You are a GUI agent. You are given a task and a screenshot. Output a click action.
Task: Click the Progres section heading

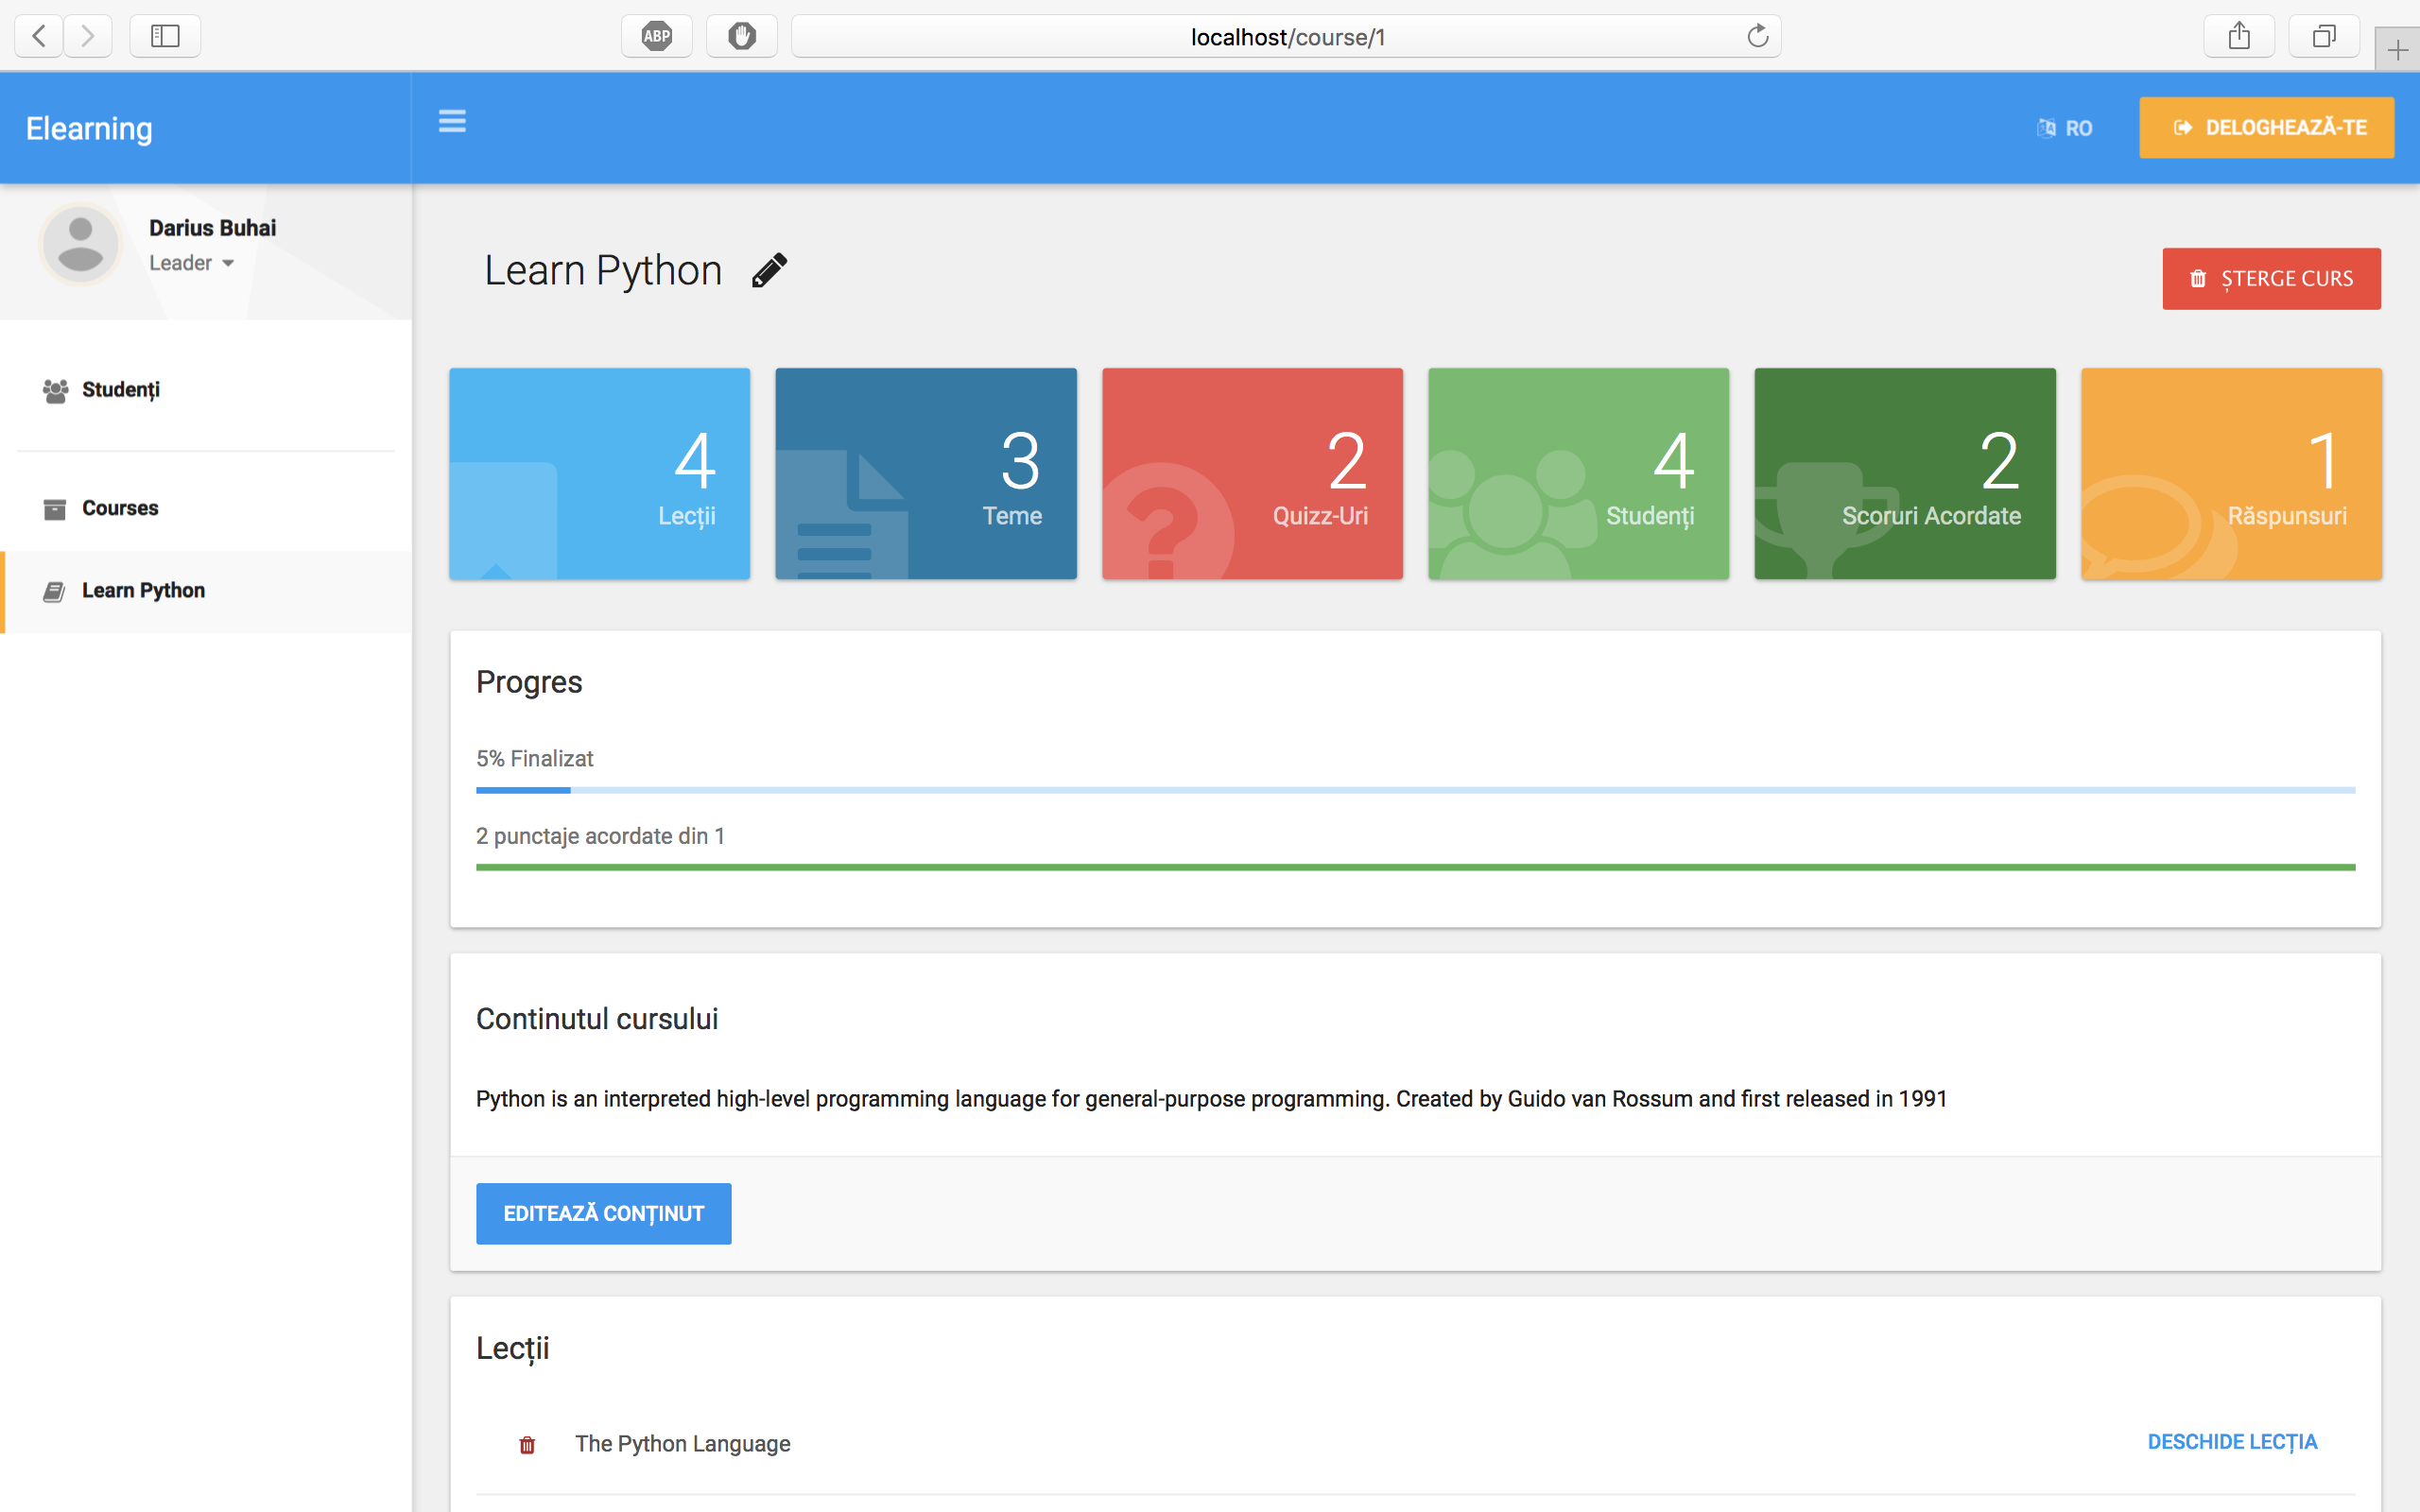coord(529,682)
